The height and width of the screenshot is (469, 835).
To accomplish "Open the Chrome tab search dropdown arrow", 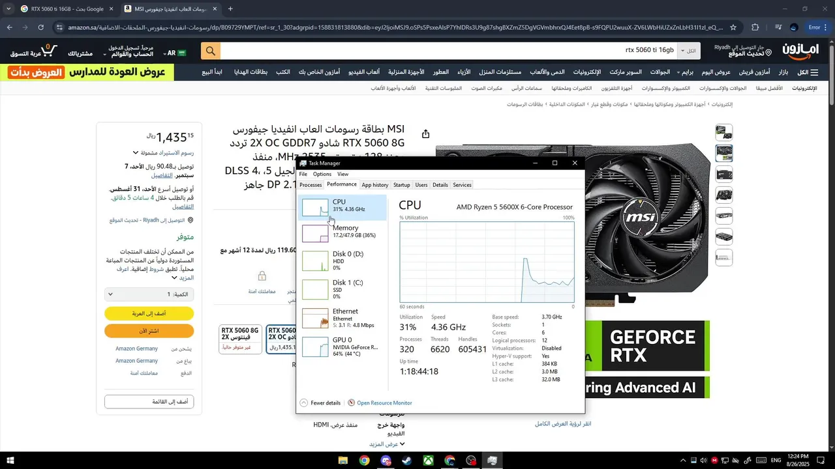I will point(8,8).
